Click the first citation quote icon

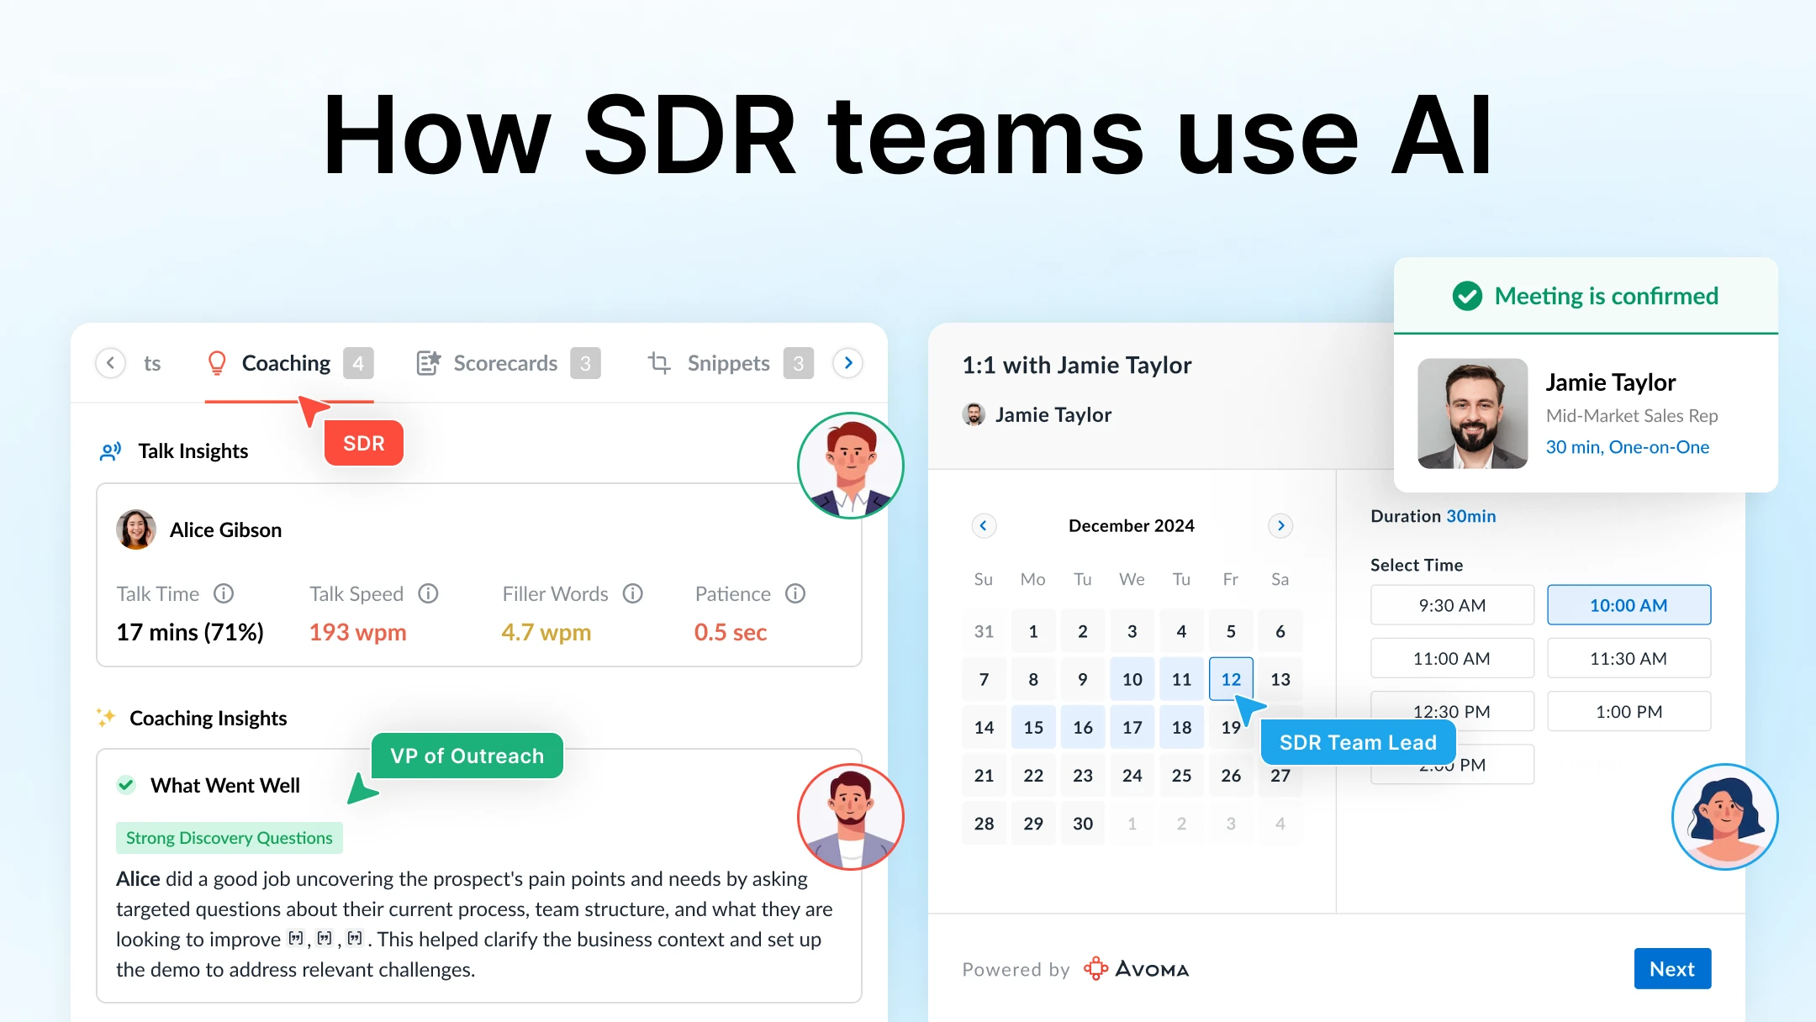click(295, 938)
